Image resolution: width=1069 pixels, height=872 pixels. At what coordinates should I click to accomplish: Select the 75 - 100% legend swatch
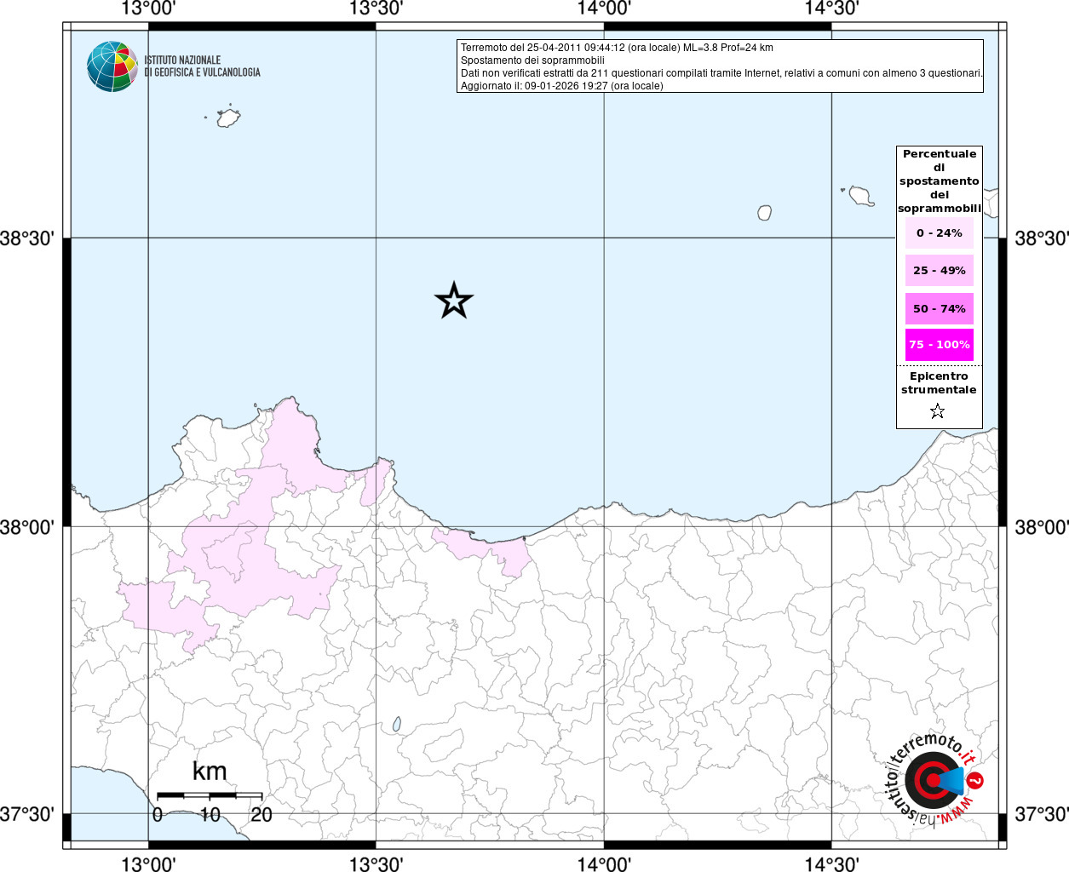coord(939,345)
